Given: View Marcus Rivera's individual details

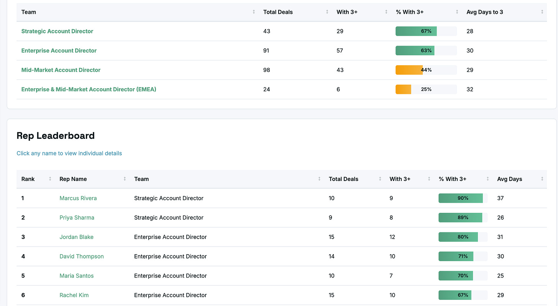Looking at the screenshot, I should 78,198.
